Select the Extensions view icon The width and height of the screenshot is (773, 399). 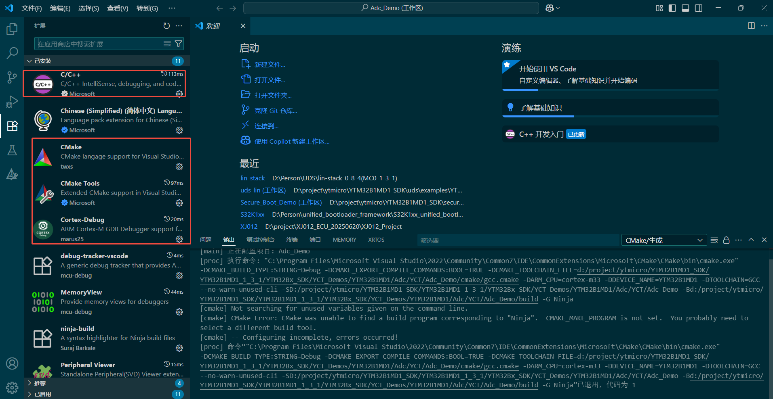click(12, 126)
